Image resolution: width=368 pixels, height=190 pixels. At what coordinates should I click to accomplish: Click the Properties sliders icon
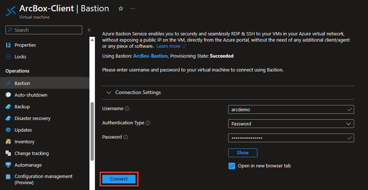pyautogui.click(x=8, y=45)
